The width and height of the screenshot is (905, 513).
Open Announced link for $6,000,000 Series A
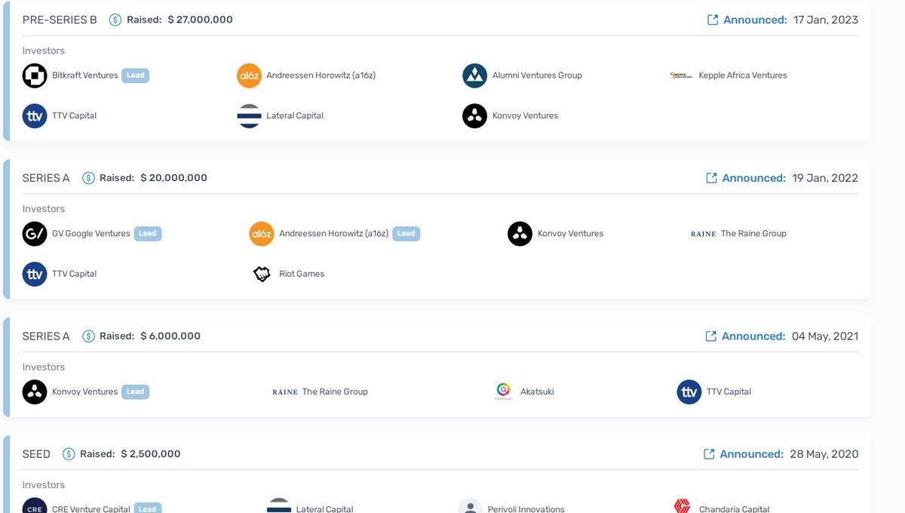click(x=753, y=336)
